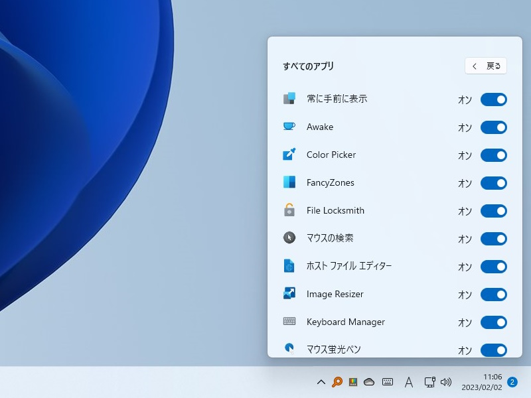Show hidden tray icons chevron
The width and height of the screenshot is (531, 398).
click(321, 383)
